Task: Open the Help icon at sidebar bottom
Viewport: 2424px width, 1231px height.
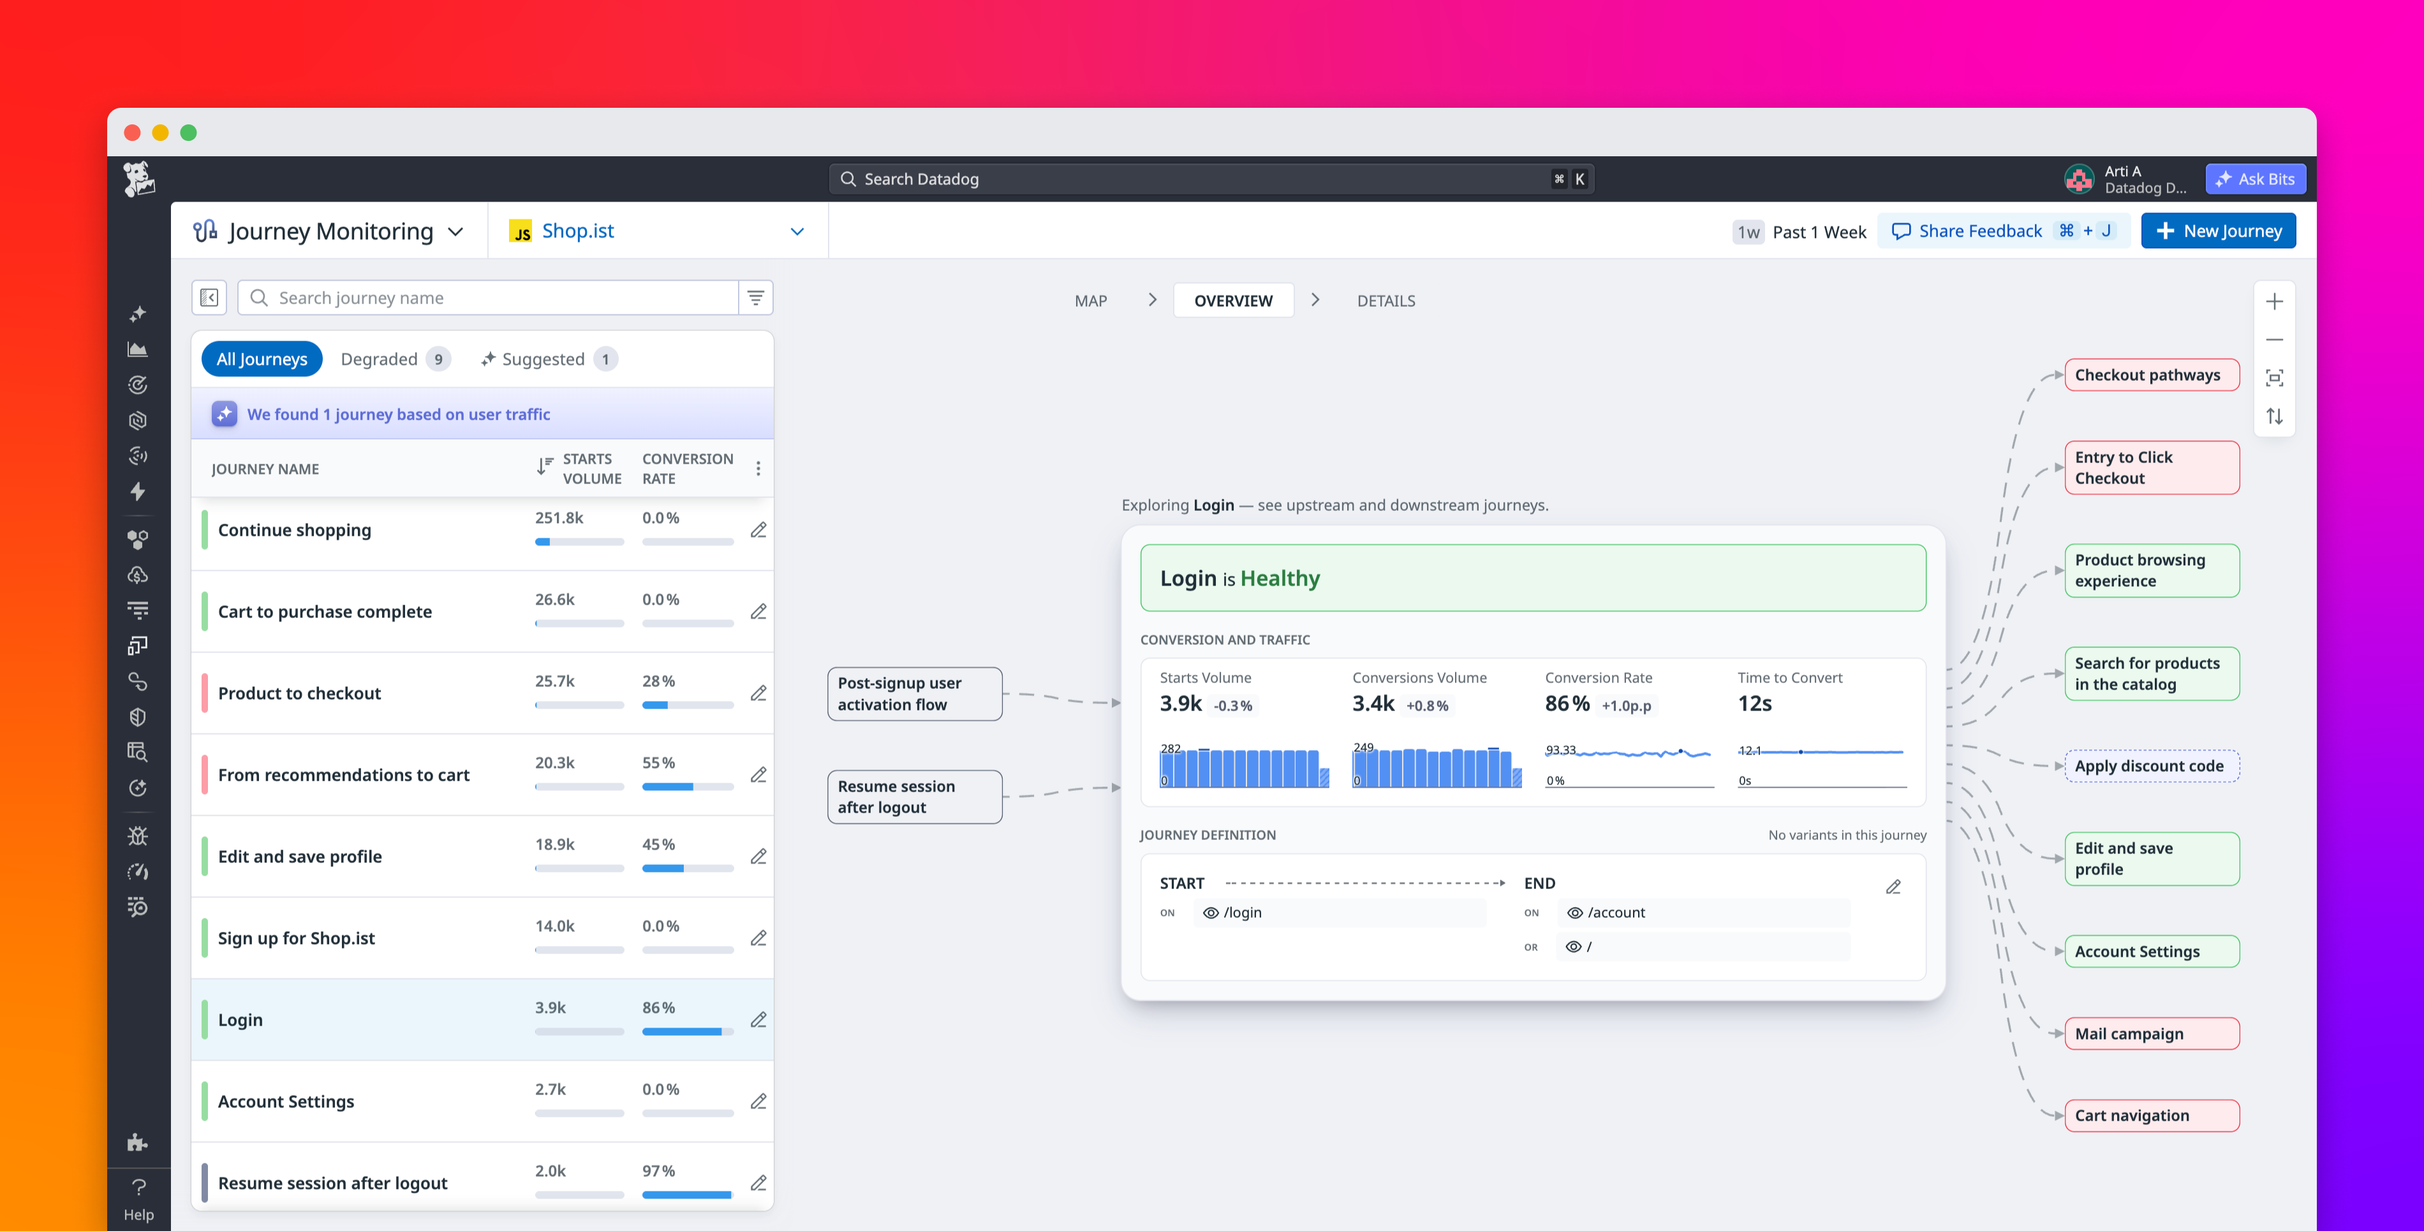Action: point(138,1199)
